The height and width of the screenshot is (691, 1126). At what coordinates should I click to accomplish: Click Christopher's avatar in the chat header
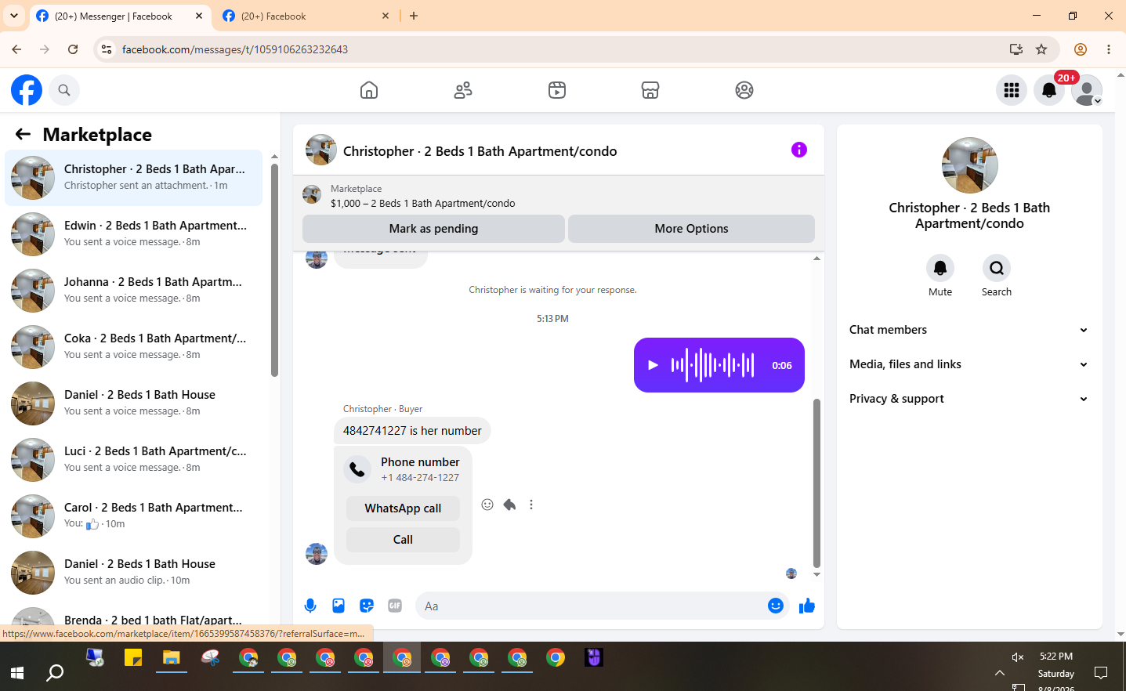click(321, 150)
